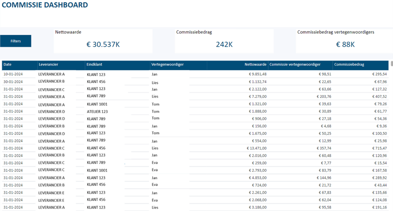Sort by the Commissiebedrag column header
The height and width of the screenshot is (211, 393).
click(x=349, y=65)
